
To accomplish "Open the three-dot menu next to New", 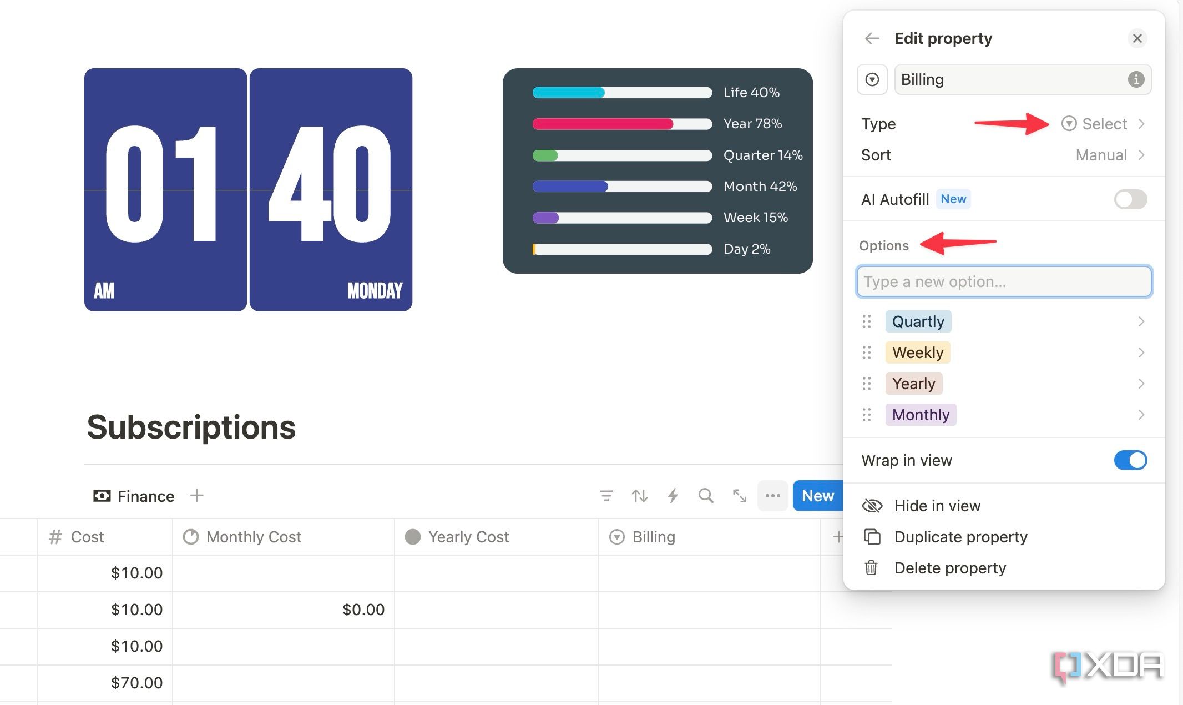I will tap(772, 496).
